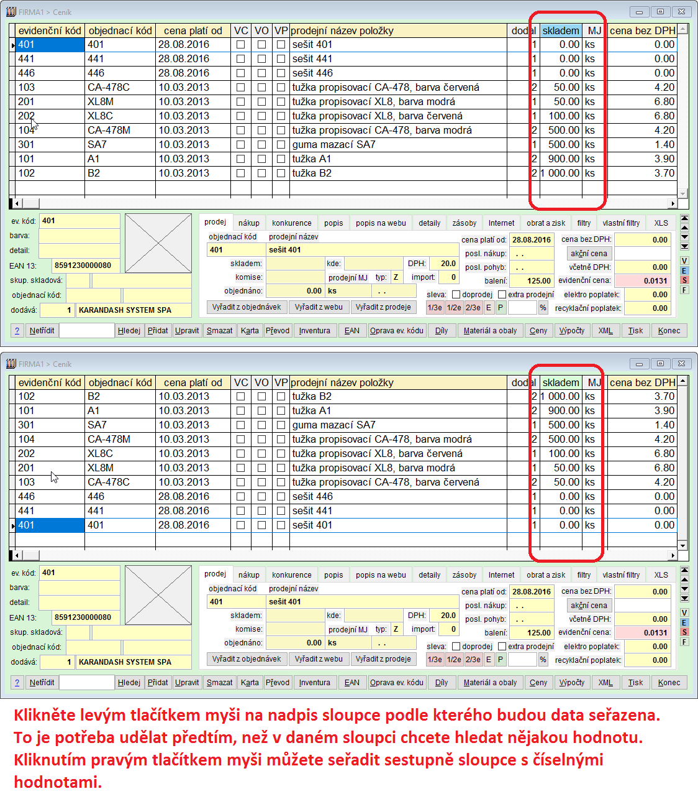
Task: Click the 1/3e discount button in upper window
Action: click(x=435, y=308)
